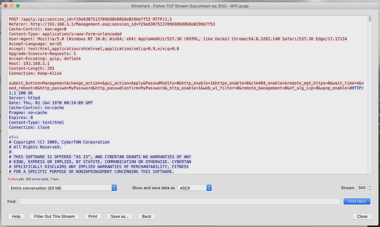Click the Content-Type: text/html line
The width and height of the screenshot is (380, 227).
[x=36, y=122]
